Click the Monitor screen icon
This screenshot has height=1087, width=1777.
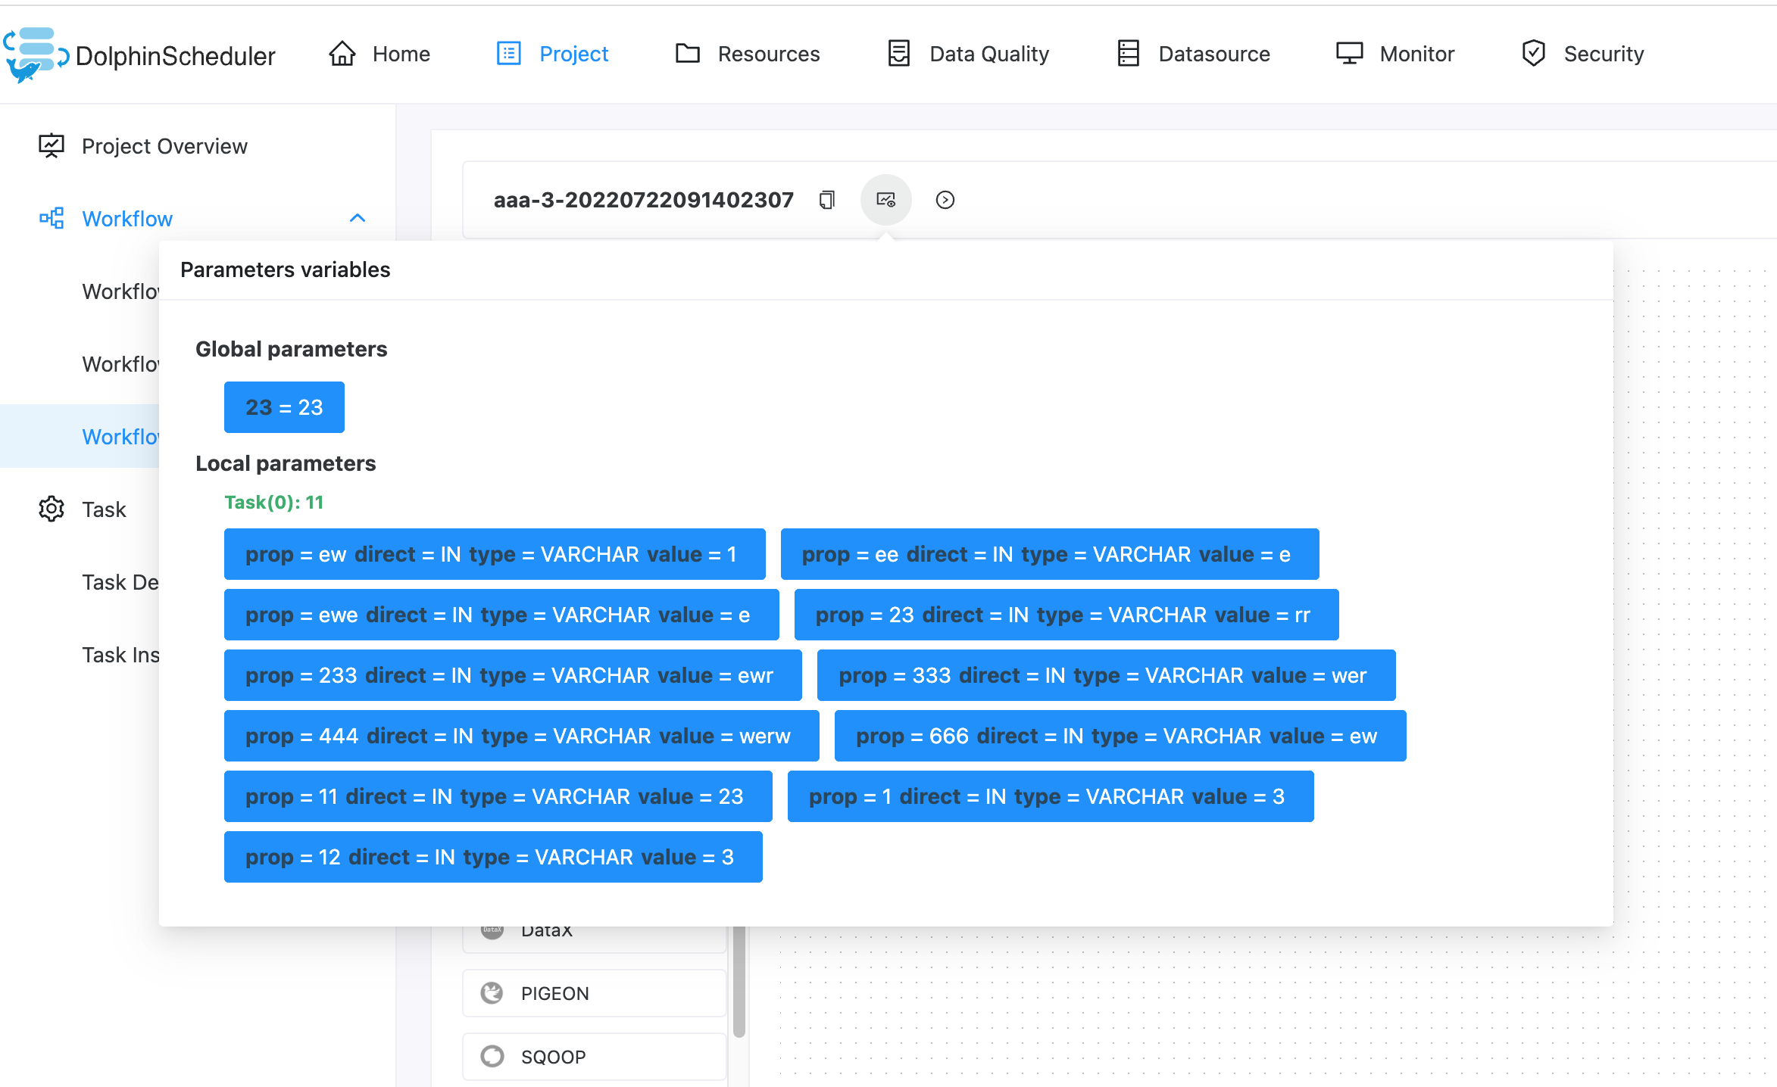pos(1349,54)
